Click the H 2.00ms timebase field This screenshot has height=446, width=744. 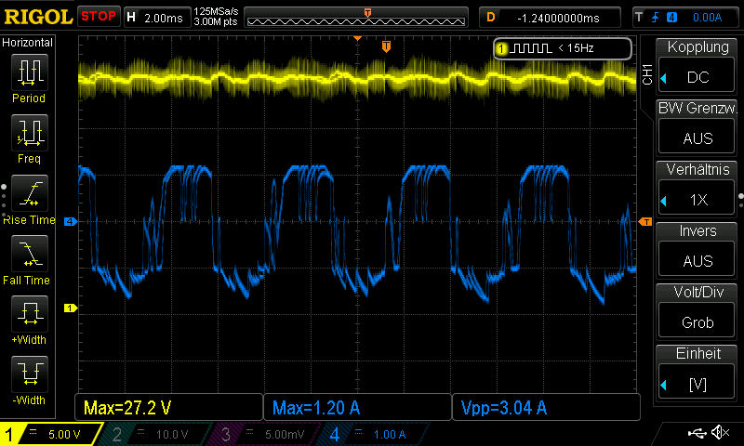(x=157, y=18)
